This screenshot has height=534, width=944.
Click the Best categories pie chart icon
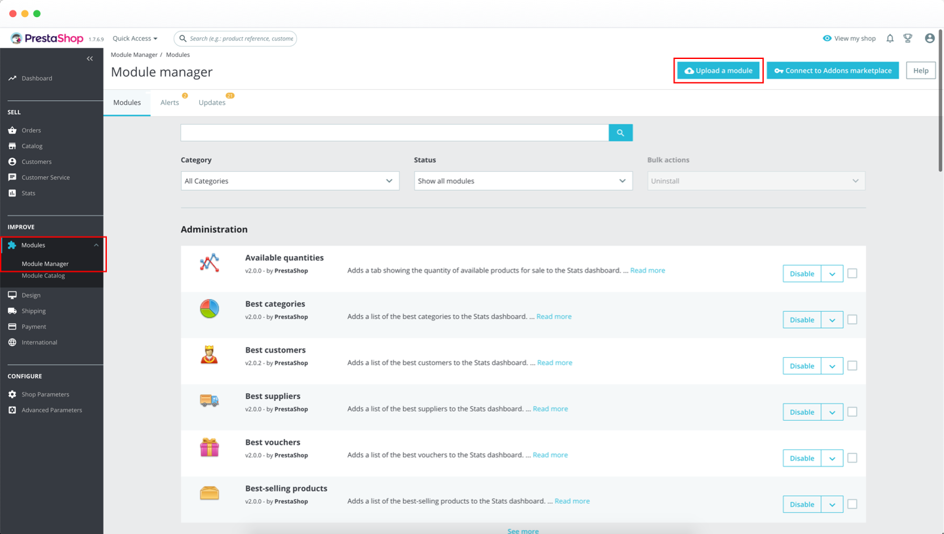click(x=209, y=309)
